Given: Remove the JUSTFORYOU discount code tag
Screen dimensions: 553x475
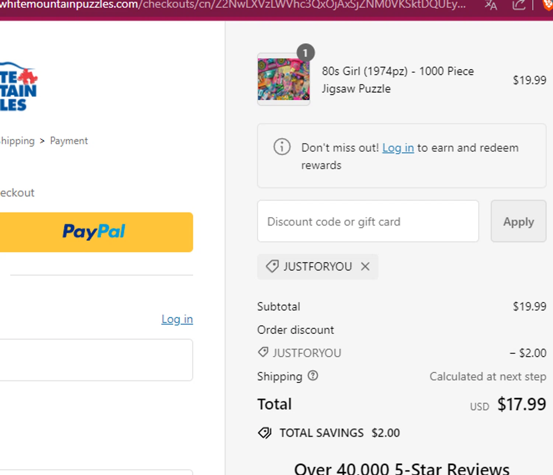Looking at the screenshot, I should click(365, 266).
